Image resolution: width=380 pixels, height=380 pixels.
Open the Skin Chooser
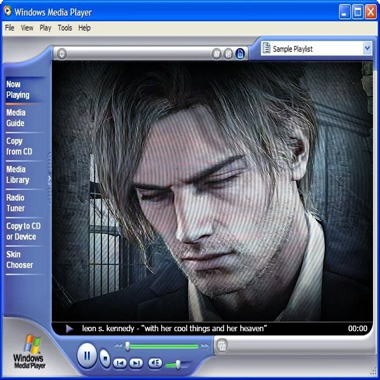(x=25, y=260)
